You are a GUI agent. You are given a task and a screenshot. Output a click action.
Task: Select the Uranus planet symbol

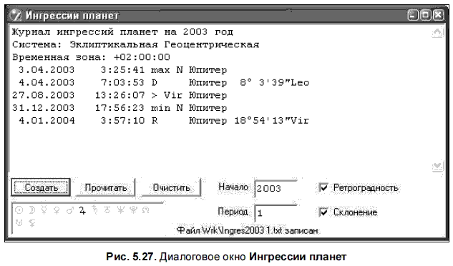[x=107, y=210]
